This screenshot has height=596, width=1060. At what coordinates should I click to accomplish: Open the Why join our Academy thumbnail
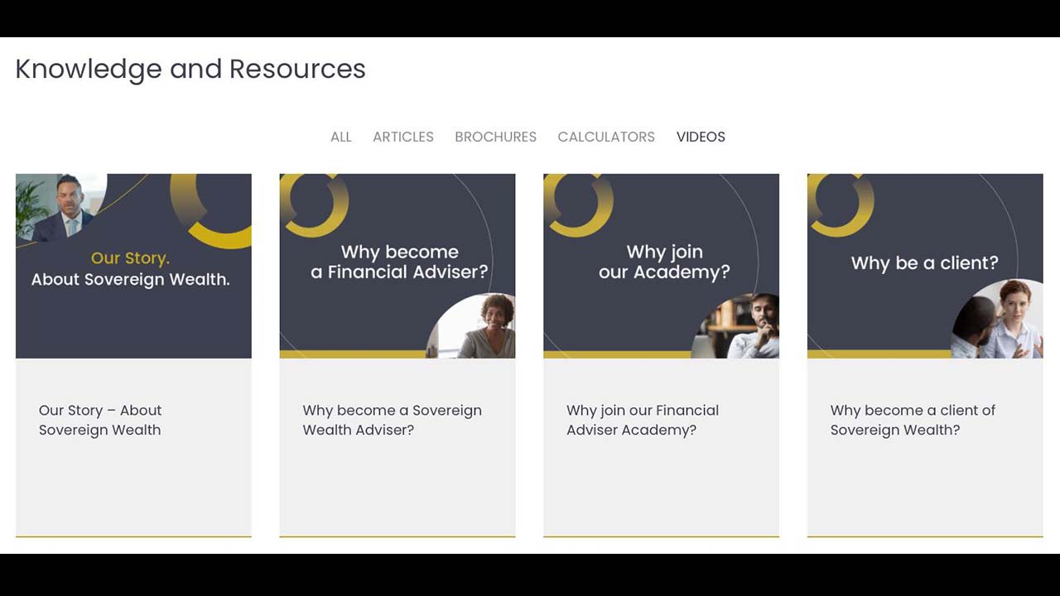[x=661, y=266]
